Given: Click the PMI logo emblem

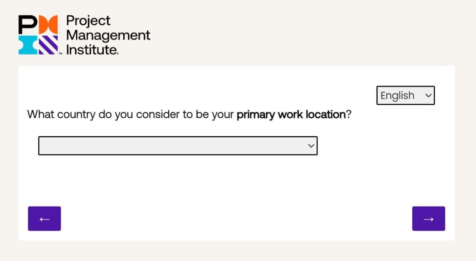Looking at the screenshot, I should click(38, 35).
